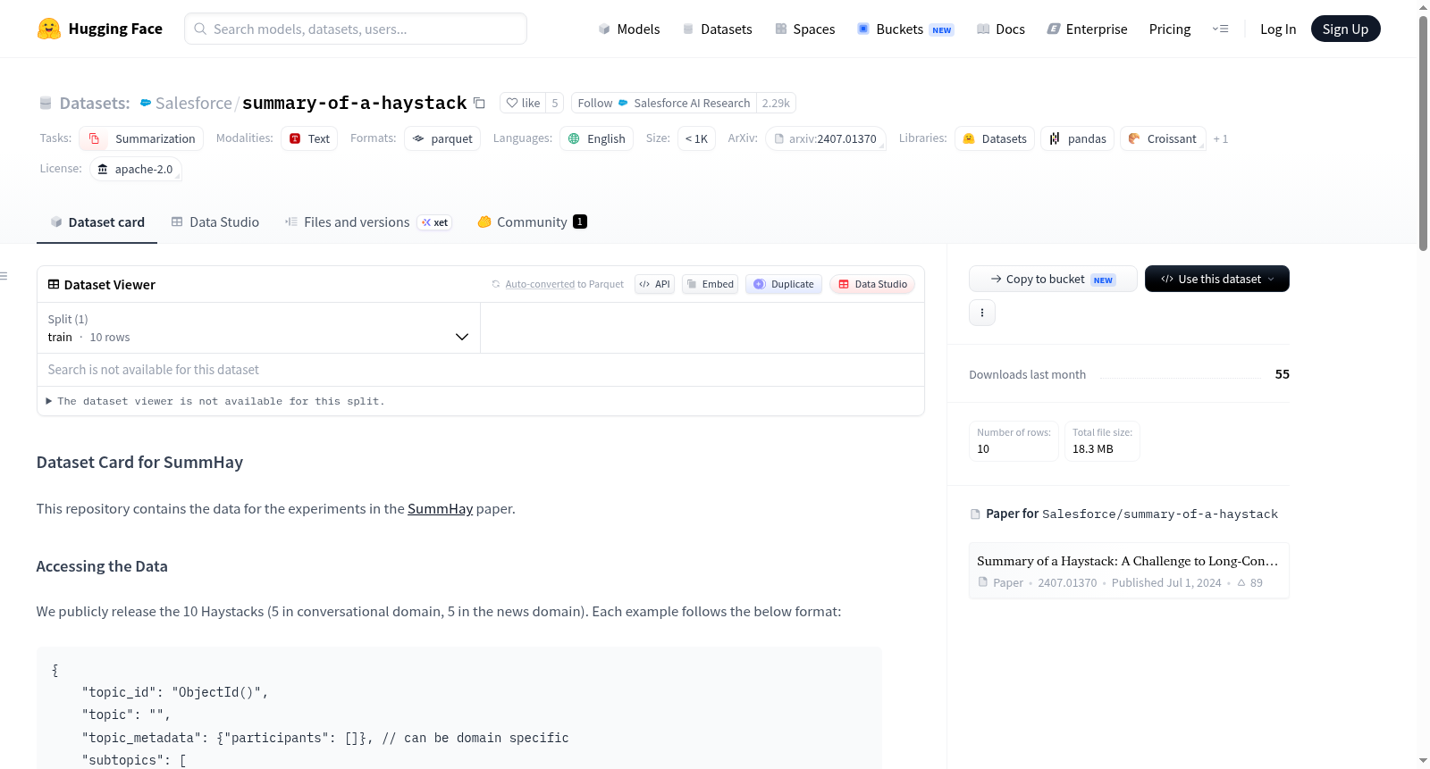The height and width of the screenshot is (769, 1430).
Task: Open Data Studio from viewer header
Action: pos(872,284)
